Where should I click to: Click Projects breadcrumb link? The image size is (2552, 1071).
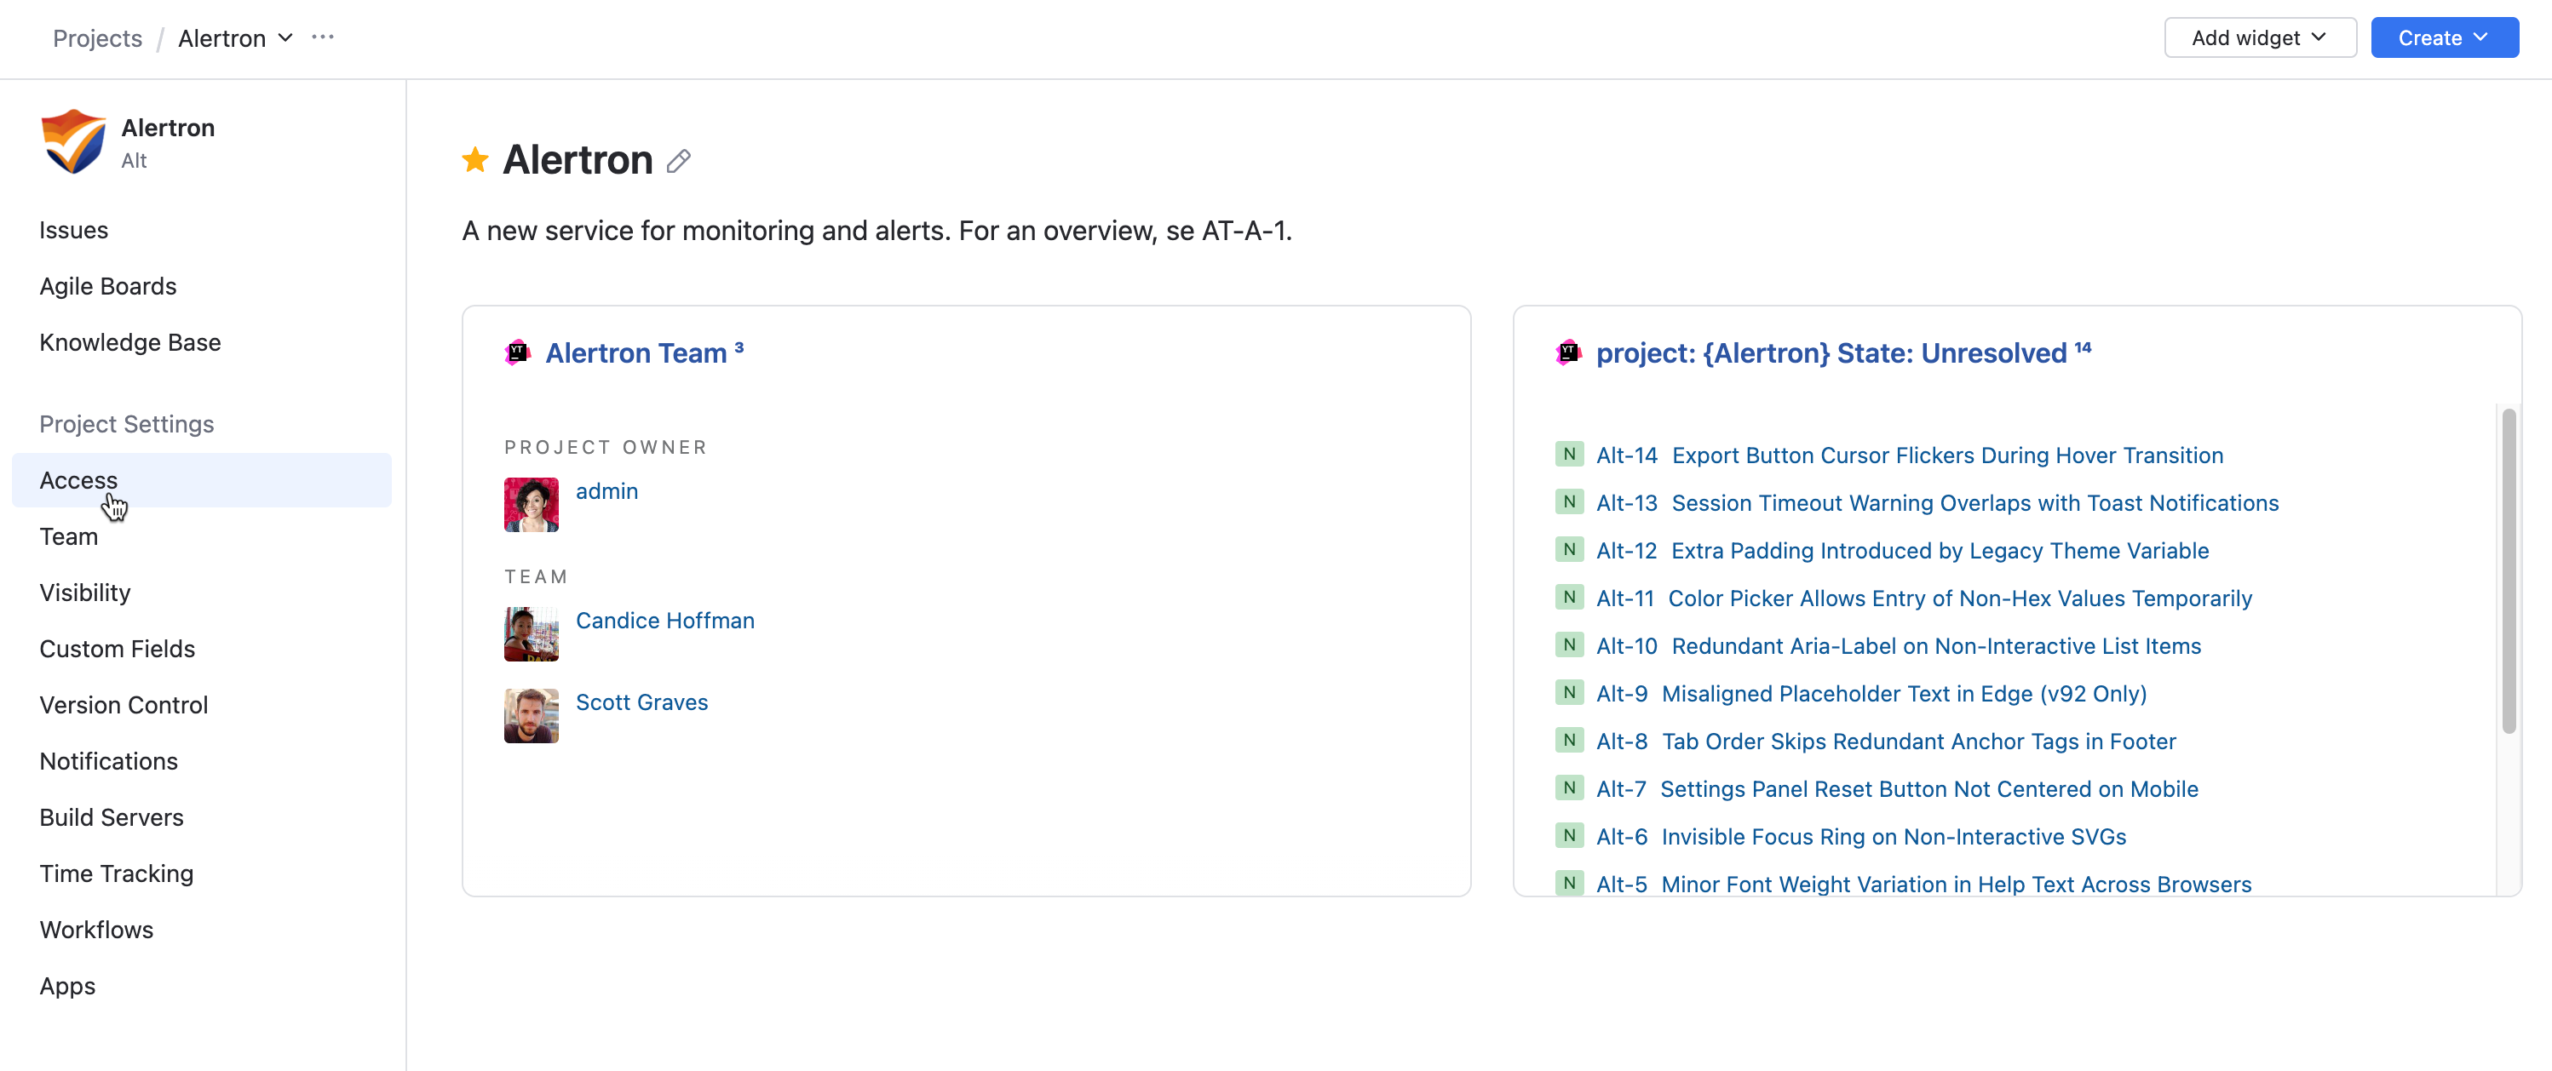(97, 37)
